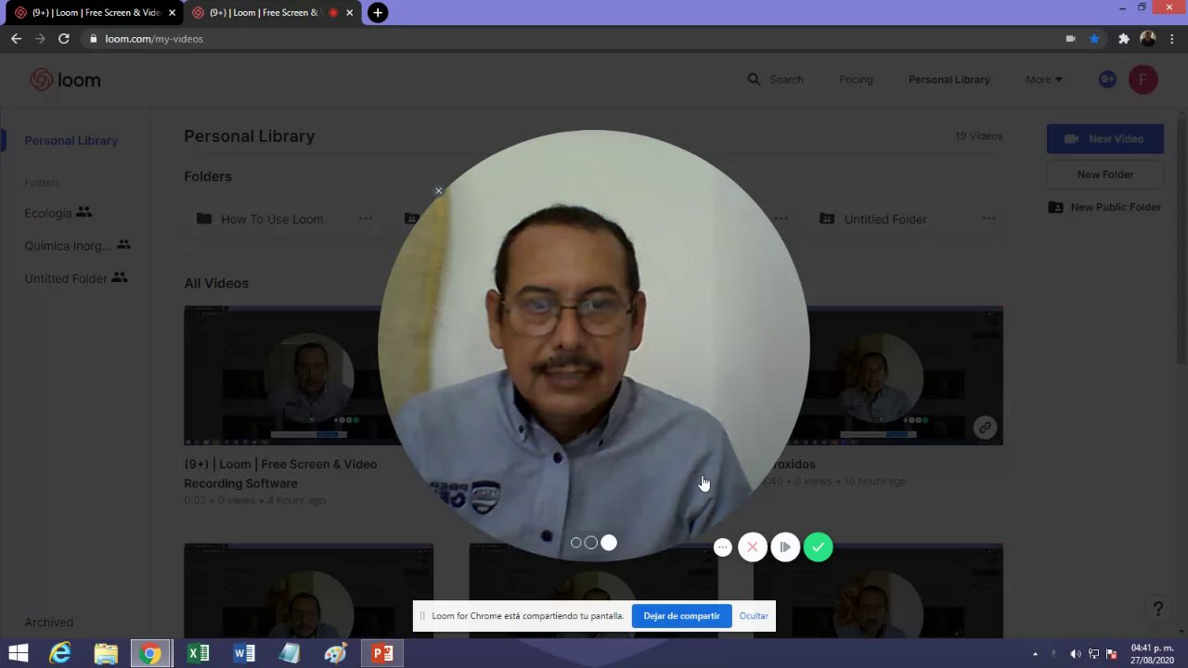
Task: Switch to PowerPoint in the taskbar
Action: click(381, 654)
